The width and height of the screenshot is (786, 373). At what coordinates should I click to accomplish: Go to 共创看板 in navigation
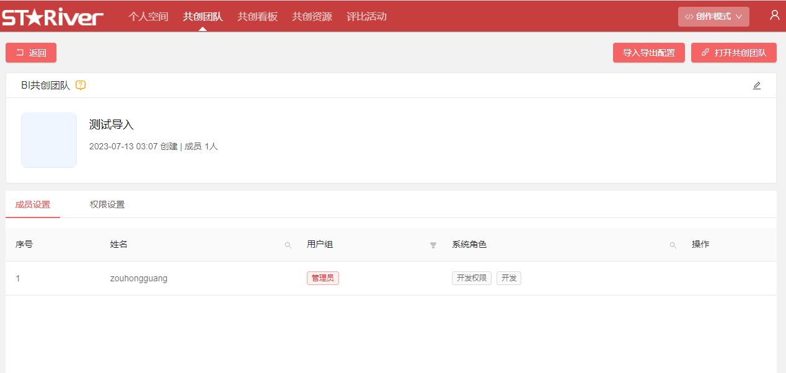pos(257,17)
